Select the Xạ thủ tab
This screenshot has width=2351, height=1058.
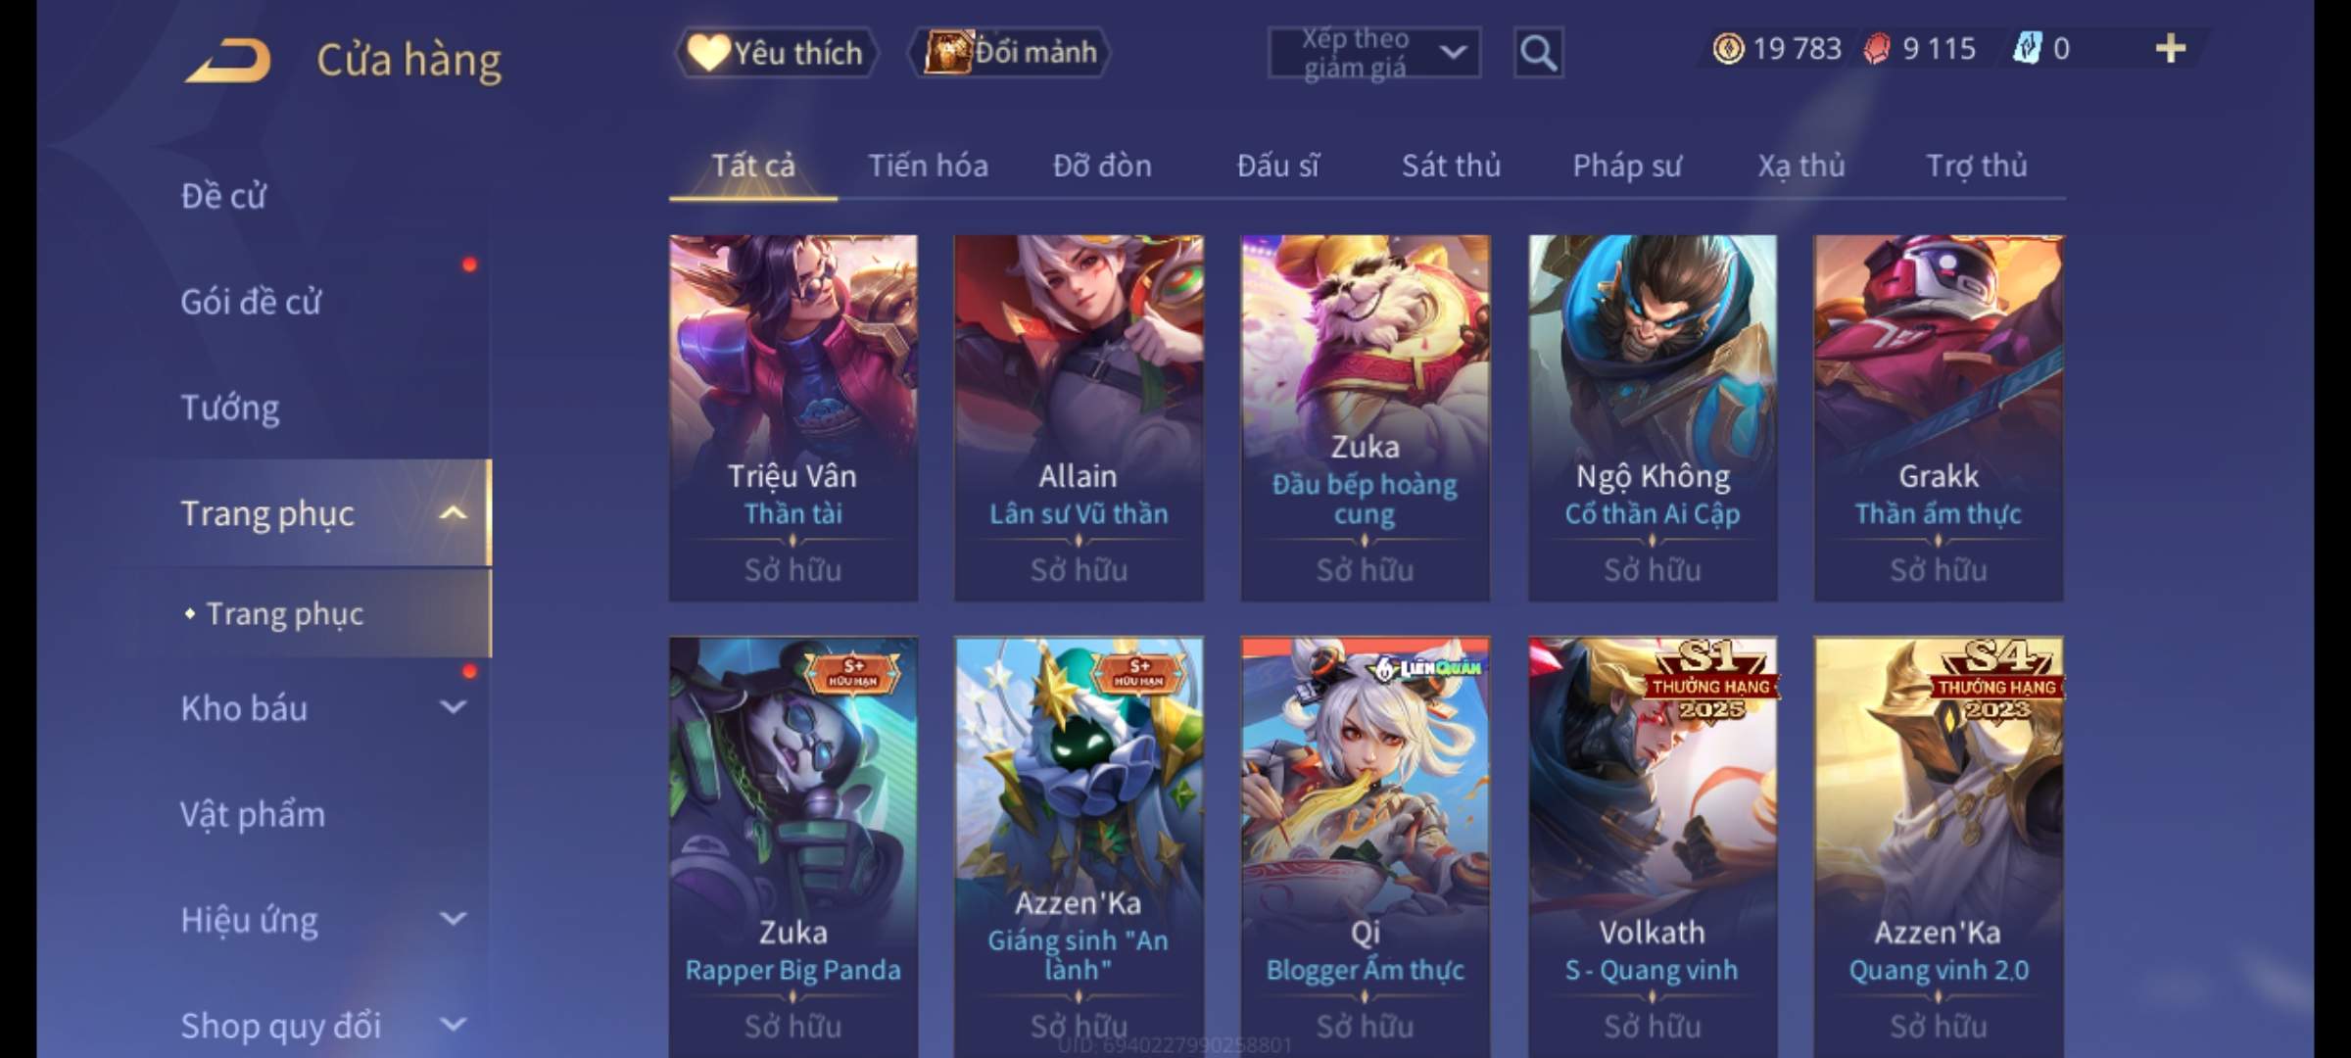pos(1801,166)
